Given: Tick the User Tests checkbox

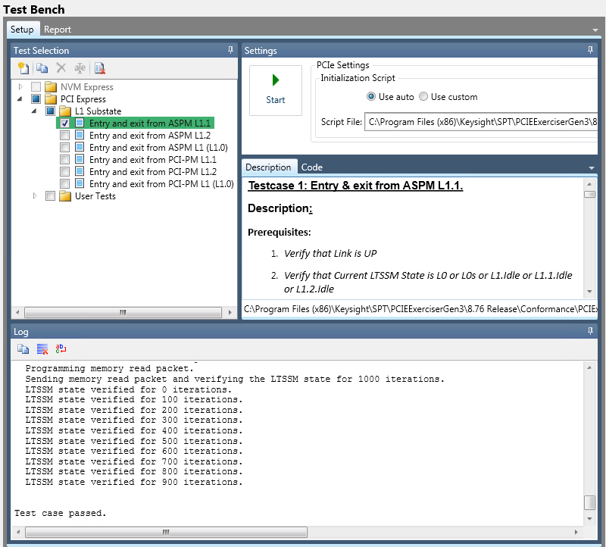Looking at the screenshot, I should [x=50, y=196].
